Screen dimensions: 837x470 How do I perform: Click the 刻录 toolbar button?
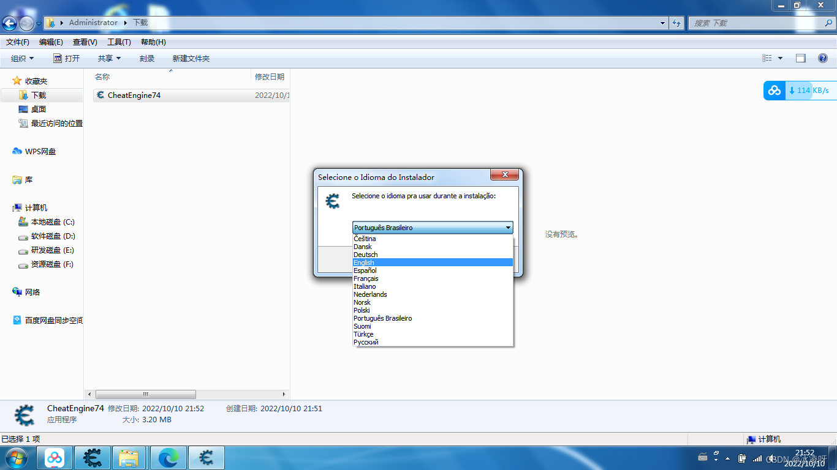pos(147,58)
